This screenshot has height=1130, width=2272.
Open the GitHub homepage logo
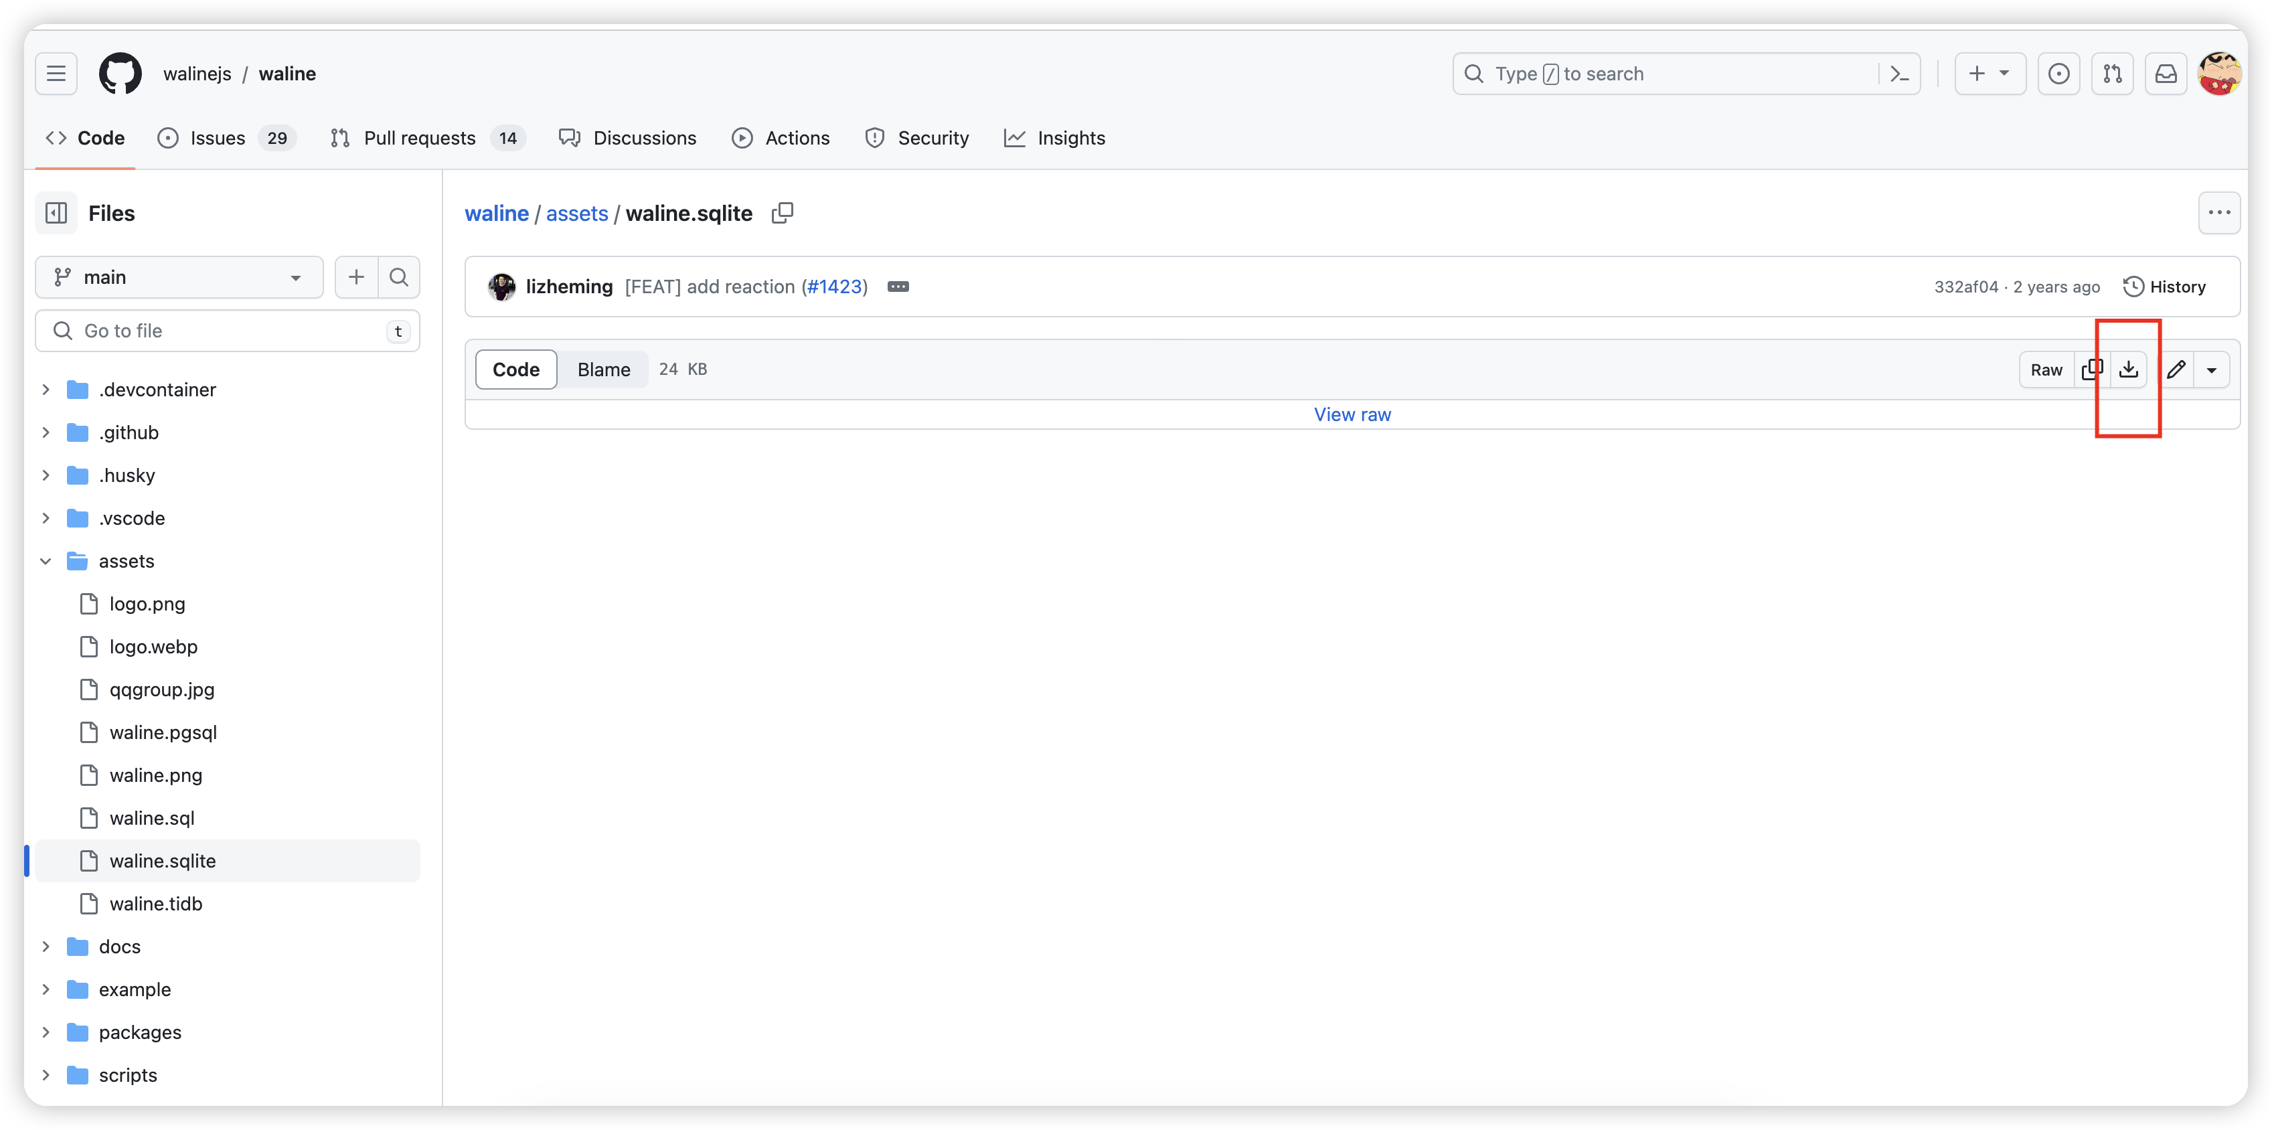click(x=120, y=74)
